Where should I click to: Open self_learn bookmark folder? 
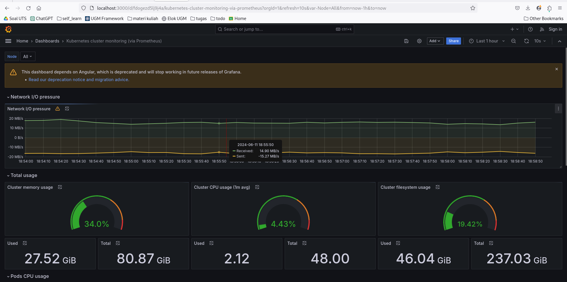point(69,19)
